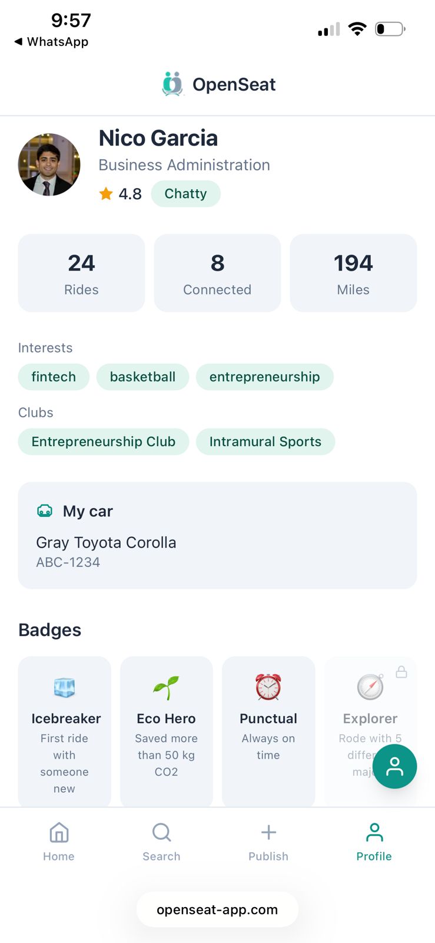Open the Punctual alarm clock badge

click(268, 731)
